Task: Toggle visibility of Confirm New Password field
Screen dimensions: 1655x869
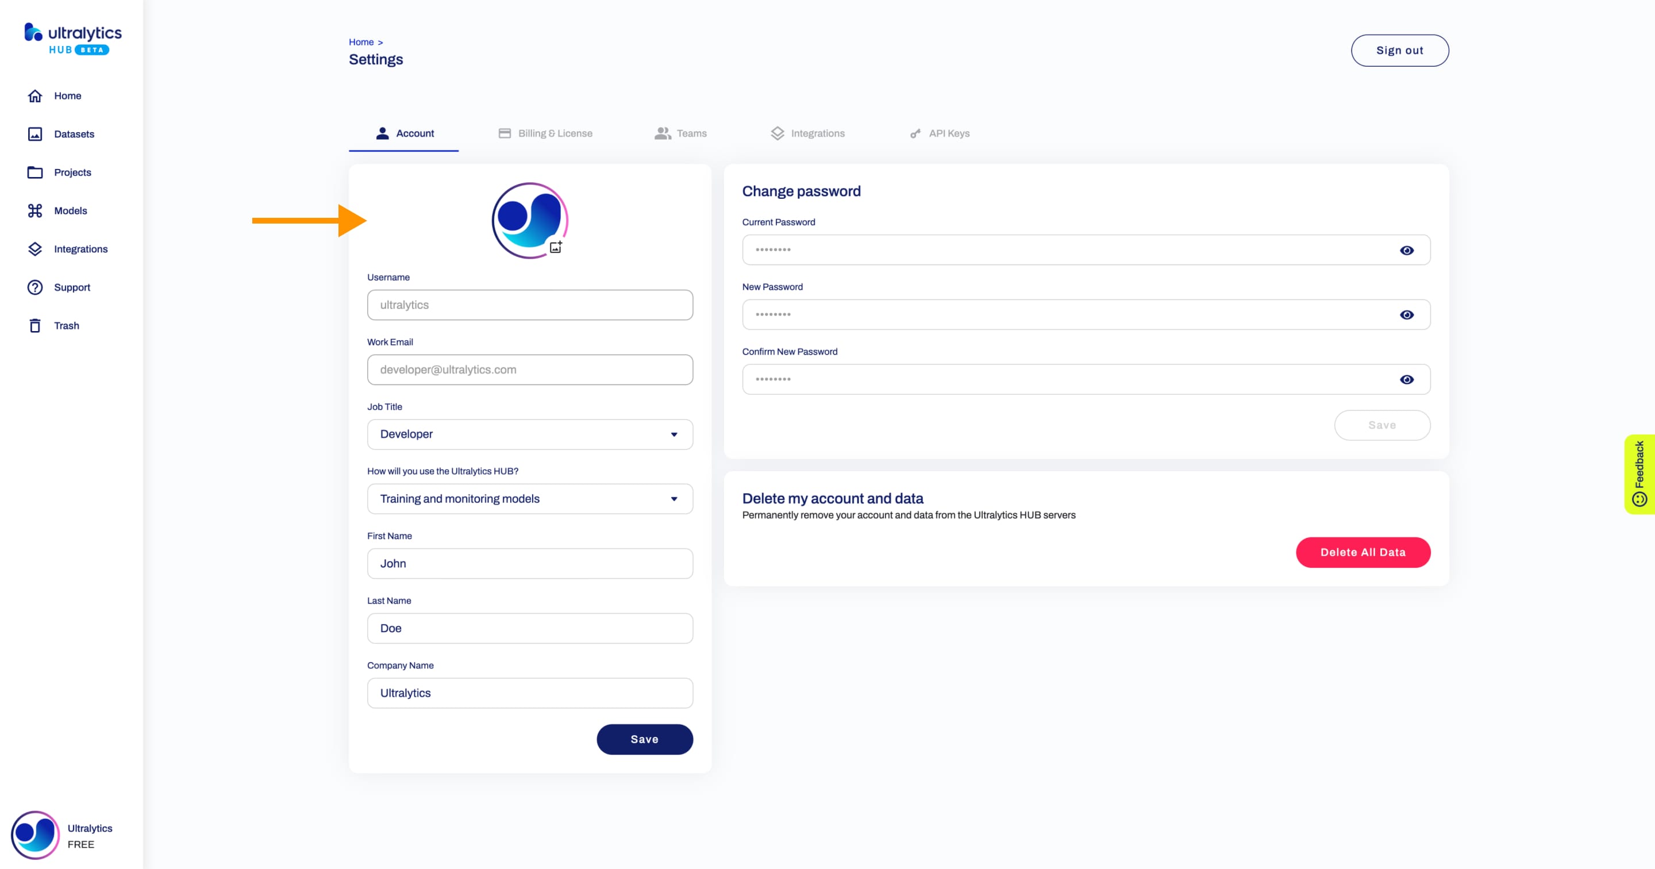Action: [x=1407, y=380]
